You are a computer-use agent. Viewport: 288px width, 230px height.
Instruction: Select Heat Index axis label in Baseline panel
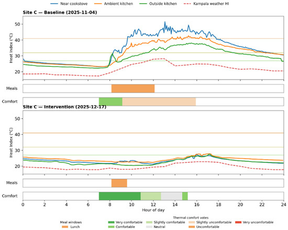point(11,48)
